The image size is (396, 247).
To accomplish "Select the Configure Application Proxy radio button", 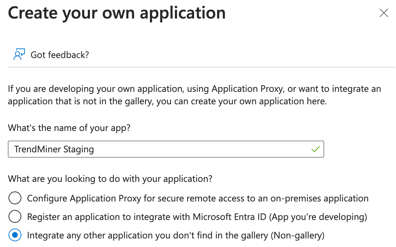I will tap(15, 198).
